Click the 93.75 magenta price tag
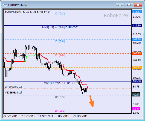The image size is (145, 121). (136, 109)
